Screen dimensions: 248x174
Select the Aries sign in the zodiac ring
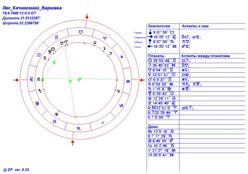click(105, 38)
